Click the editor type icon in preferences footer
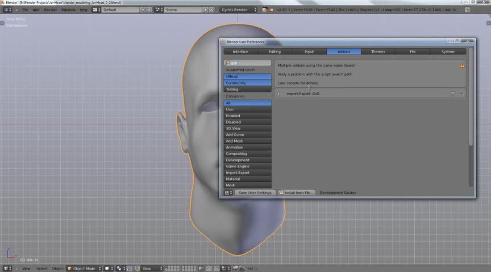Screen dimensions: 491x272 228,193
